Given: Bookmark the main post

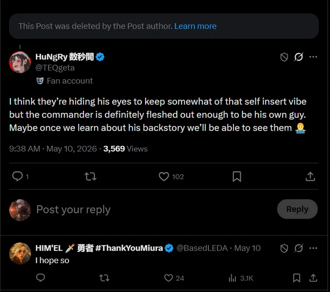Looking at the screenshot, I should [237, 176].
